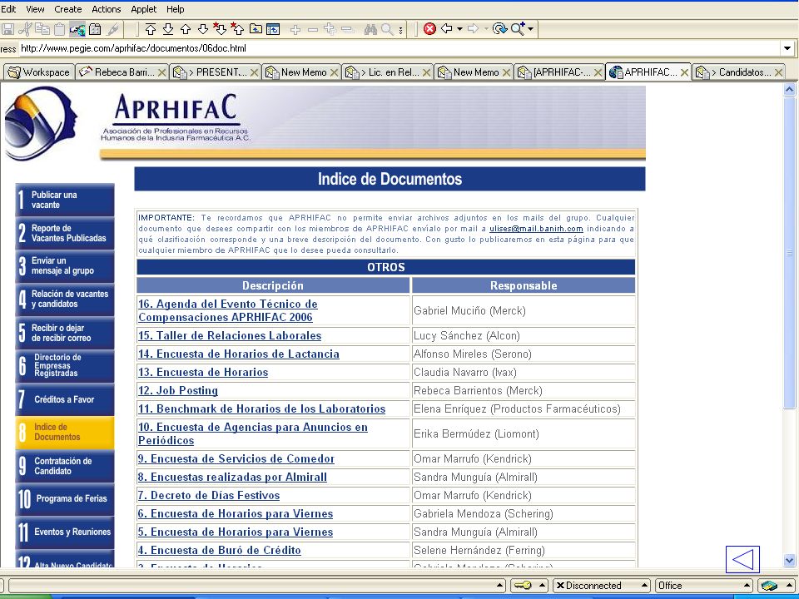Click the mail tray status bar icon
This screenshot has height=599, width=799.
point(769,586)
